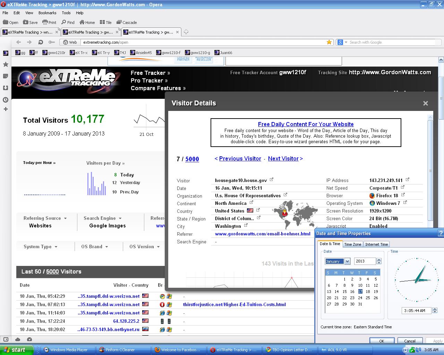Viewport: 444px width, 355px height.
Task: Click the Cascade windows button
Action: 127,22
